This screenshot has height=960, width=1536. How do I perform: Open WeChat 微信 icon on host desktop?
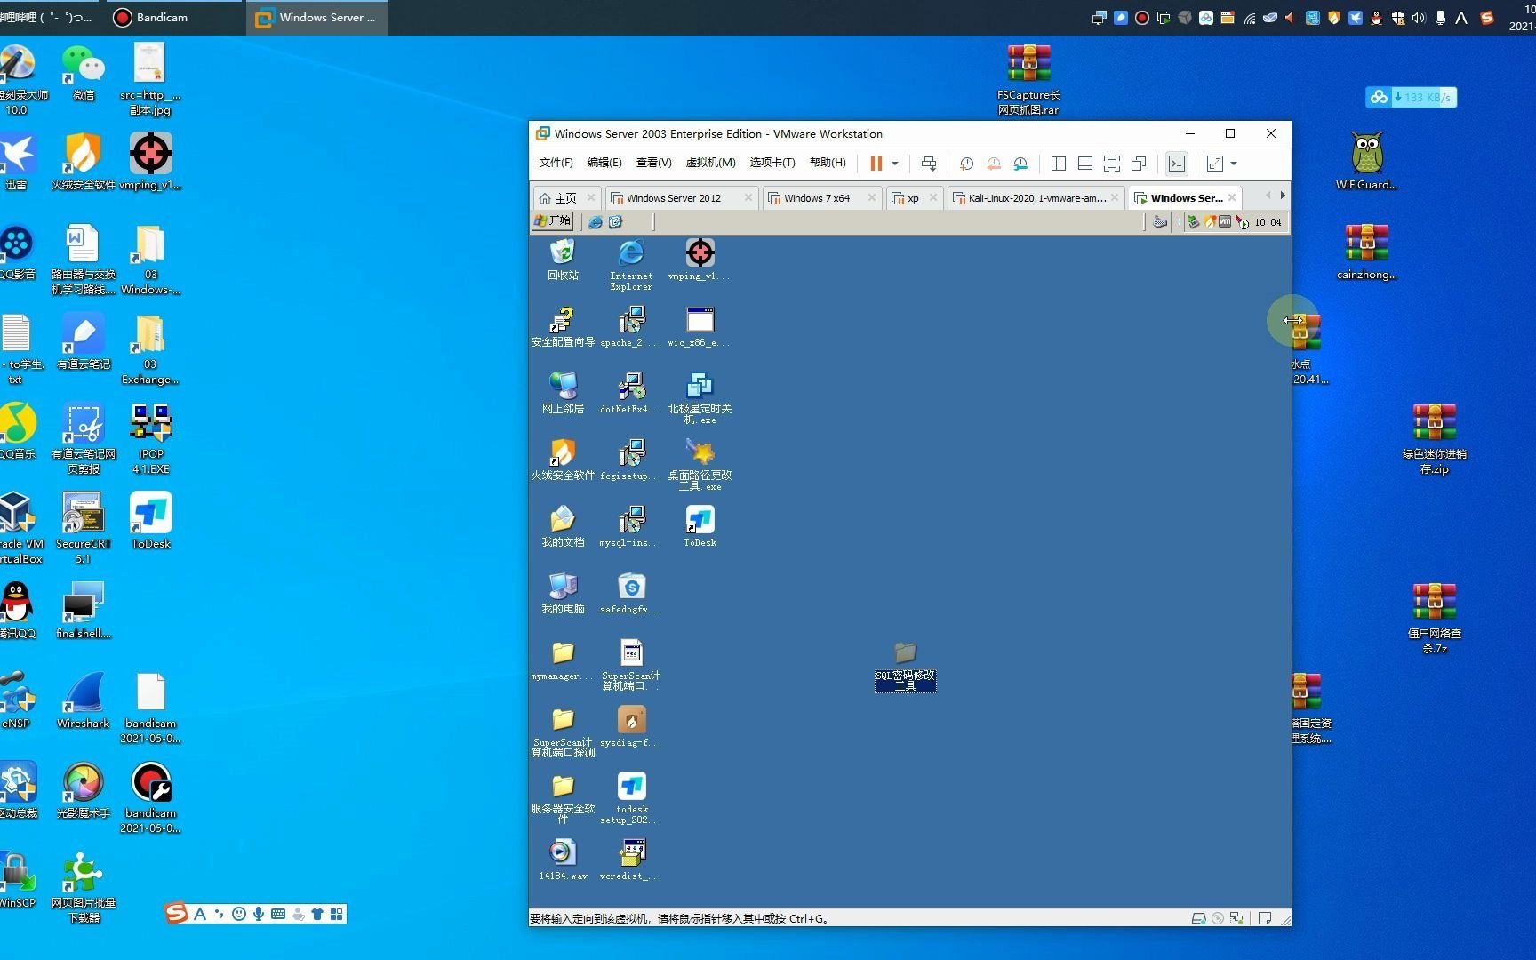pos(84,73)
